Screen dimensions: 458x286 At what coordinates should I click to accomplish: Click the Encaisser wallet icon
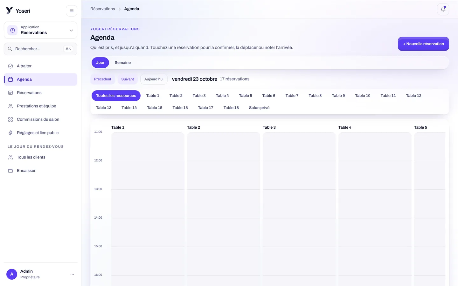click(10, 171)
